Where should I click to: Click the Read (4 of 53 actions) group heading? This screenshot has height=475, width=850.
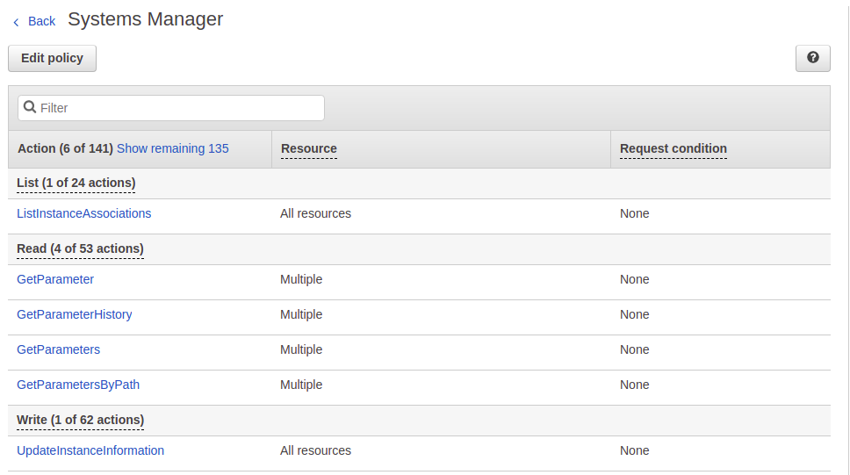[80, 248]
